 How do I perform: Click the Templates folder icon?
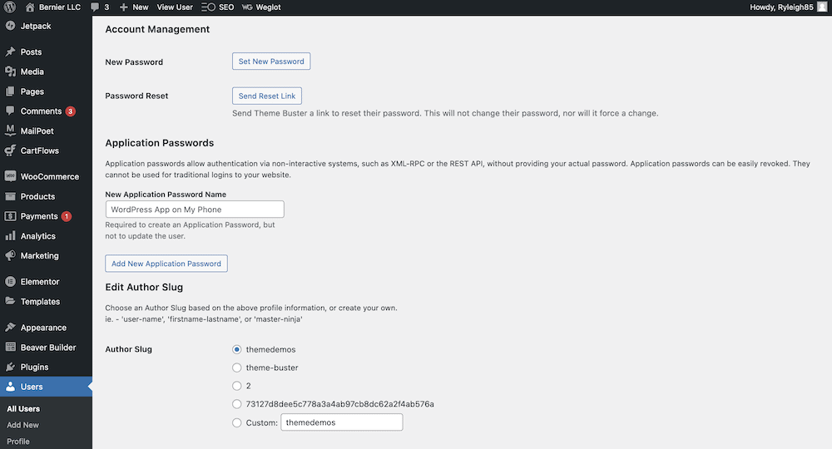point(10,300)
